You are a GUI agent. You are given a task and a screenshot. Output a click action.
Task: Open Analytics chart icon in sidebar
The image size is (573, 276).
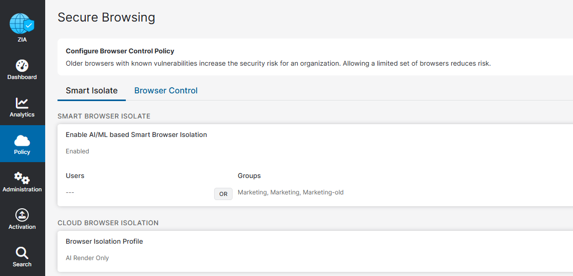[22, 103]
